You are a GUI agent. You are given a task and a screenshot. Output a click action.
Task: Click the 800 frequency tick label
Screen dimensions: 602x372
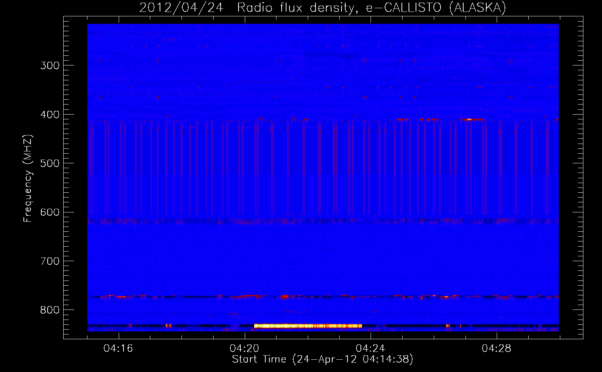pos(50,310)
